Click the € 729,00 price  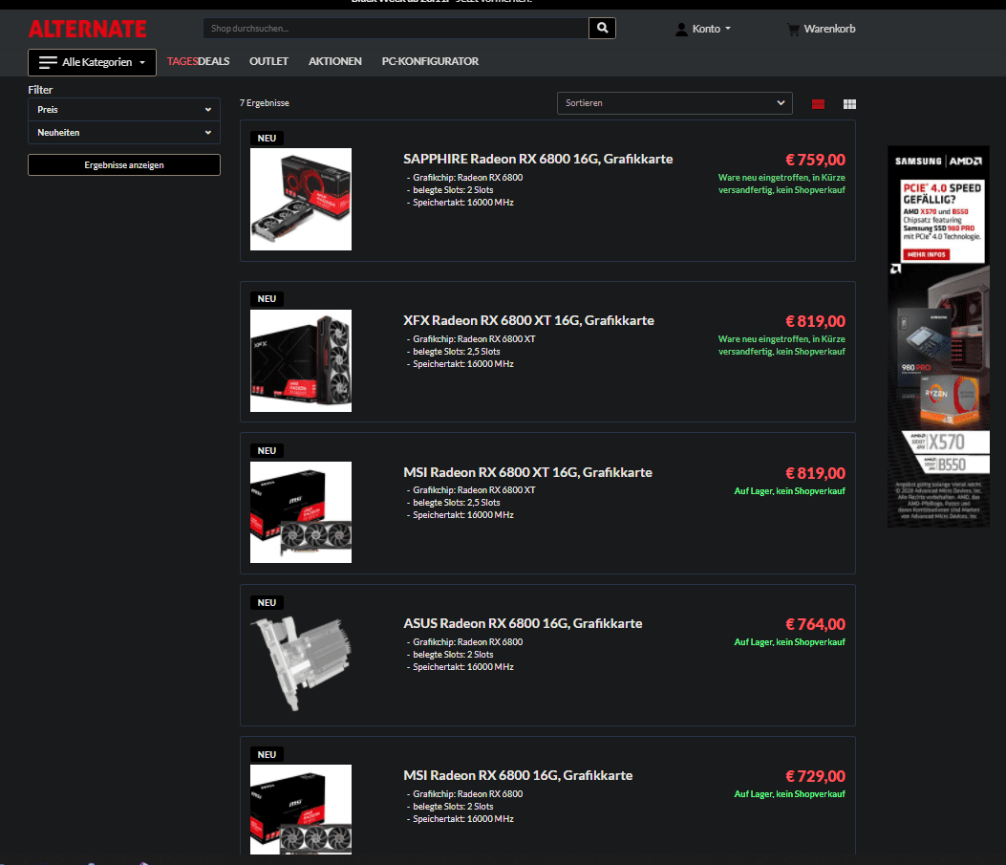[816, 776]
